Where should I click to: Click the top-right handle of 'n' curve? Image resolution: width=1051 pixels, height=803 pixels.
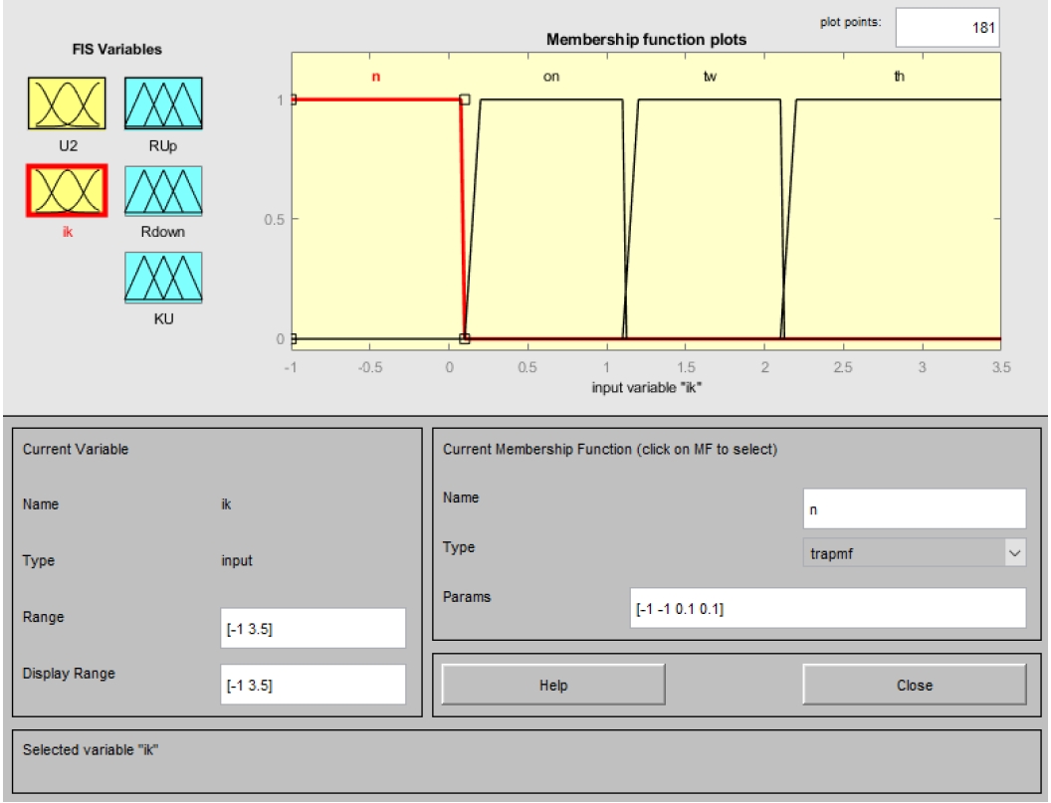pyautogui.click(x=465, y=100)
